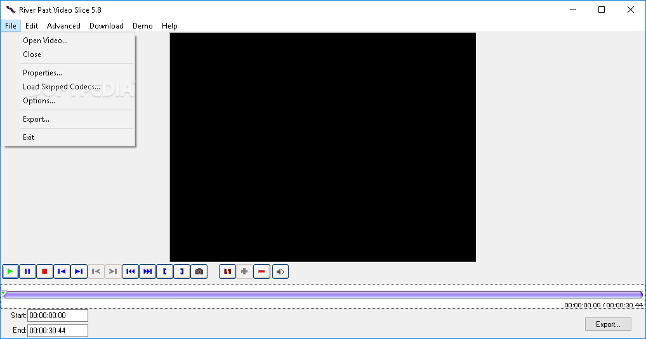Minimize the River Past Video Slice window
Screen dimensions: 646x339
[x=573, y=10]
